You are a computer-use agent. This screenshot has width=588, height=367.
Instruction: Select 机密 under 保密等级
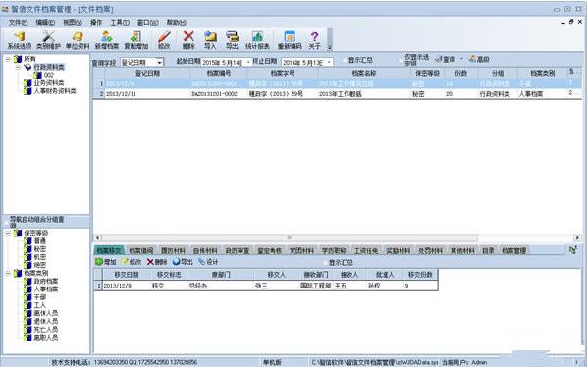click(39, 257)
